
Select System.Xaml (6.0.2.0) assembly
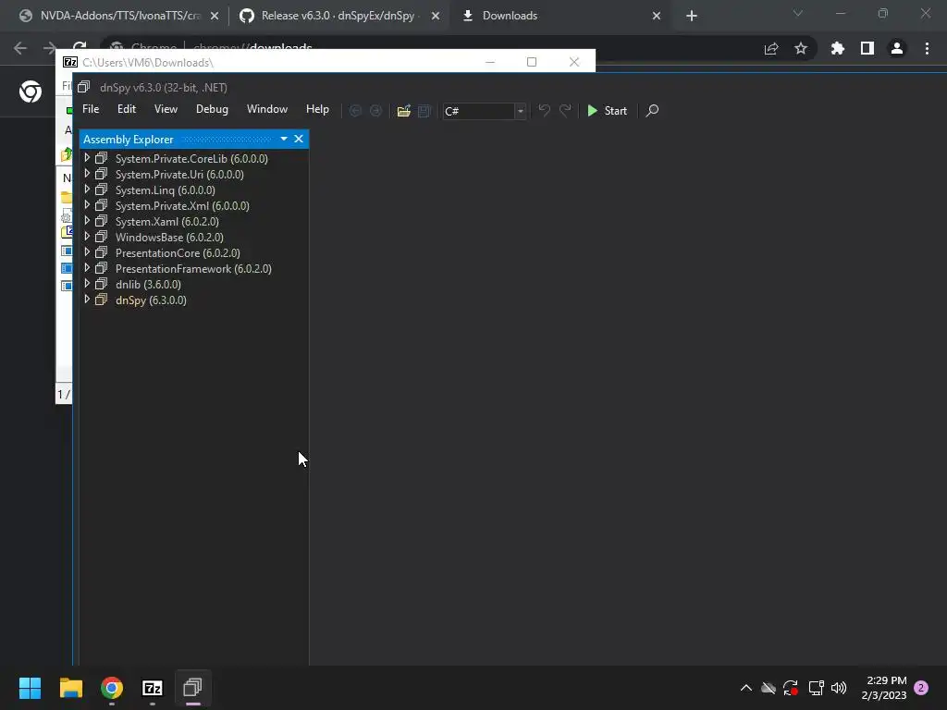click(166, 222)
